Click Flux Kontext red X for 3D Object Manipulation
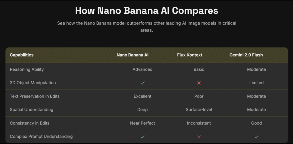This screenshot has width=293, height=144. (x=199, y=83)
